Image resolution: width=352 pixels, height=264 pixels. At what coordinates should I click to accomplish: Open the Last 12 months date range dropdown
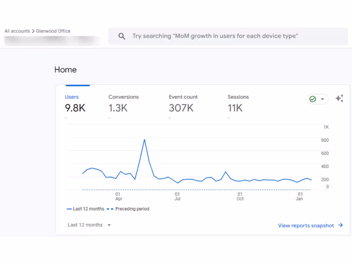(x=89, y=225)
